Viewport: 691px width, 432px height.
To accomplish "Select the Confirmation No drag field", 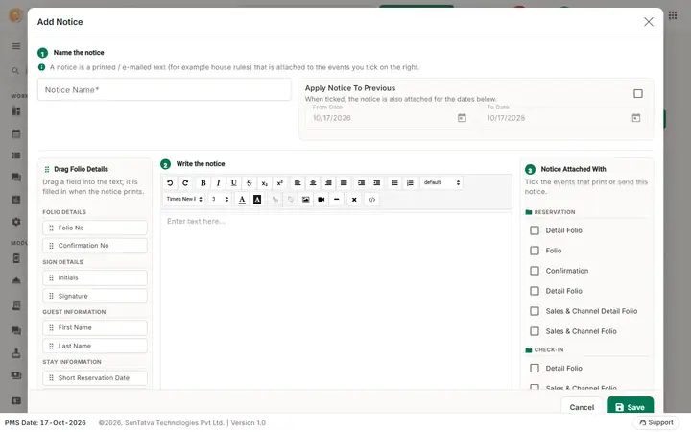I will tap(95, 246).
